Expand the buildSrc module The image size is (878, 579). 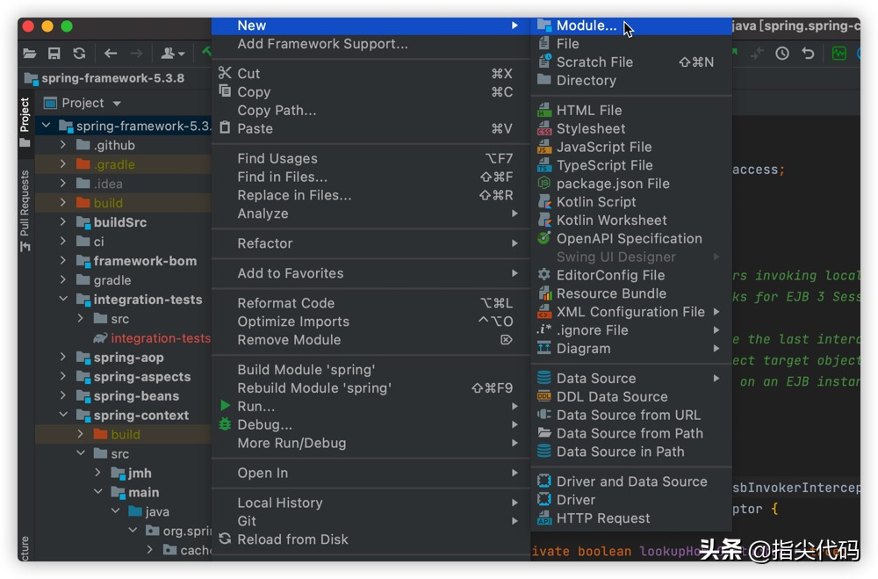click(x=63, y=222)
